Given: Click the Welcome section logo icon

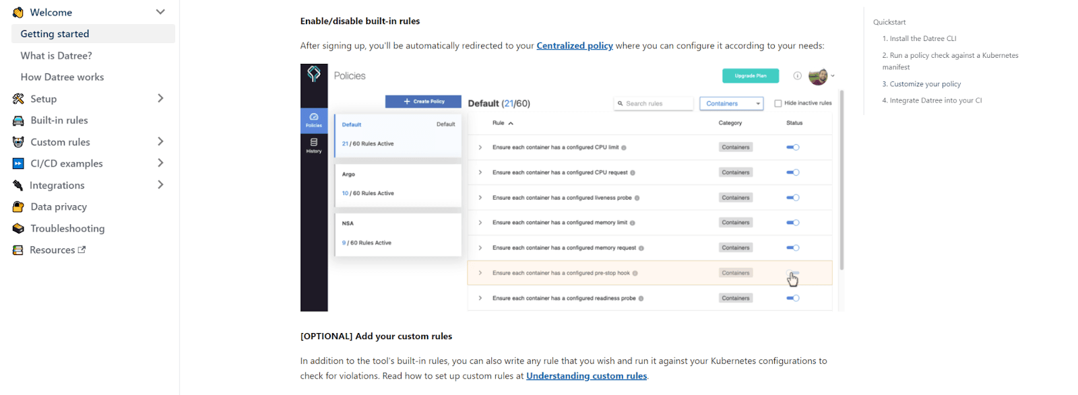Looking at the screenshot, I should [x=18, y=12].
